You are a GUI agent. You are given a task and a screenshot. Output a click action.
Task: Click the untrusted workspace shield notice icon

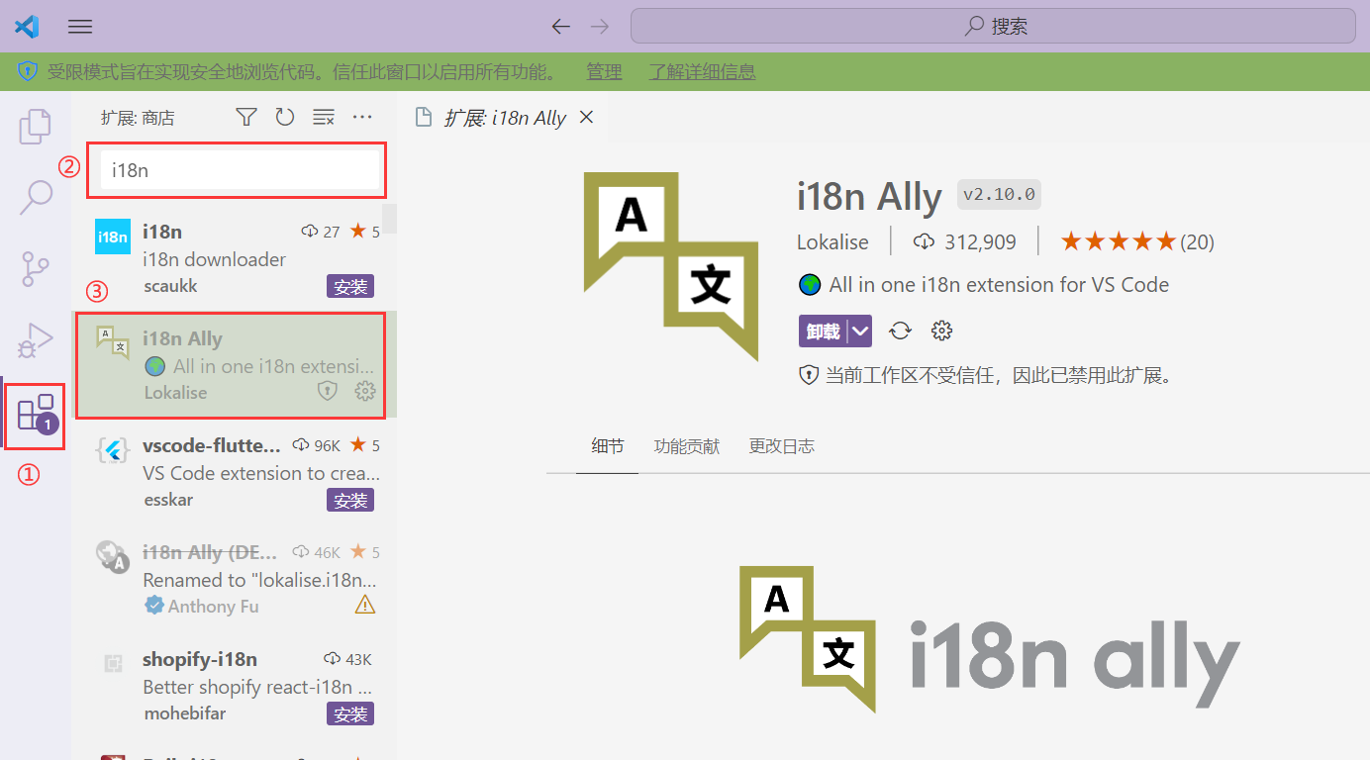click(809, 375)
